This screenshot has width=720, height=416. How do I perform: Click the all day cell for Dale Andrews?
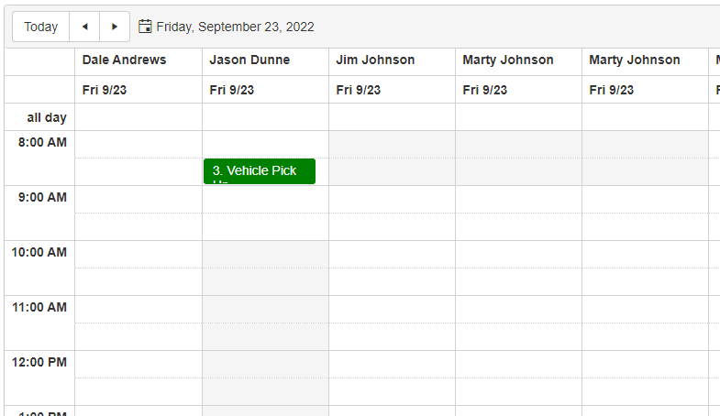(x=138, y=117)
